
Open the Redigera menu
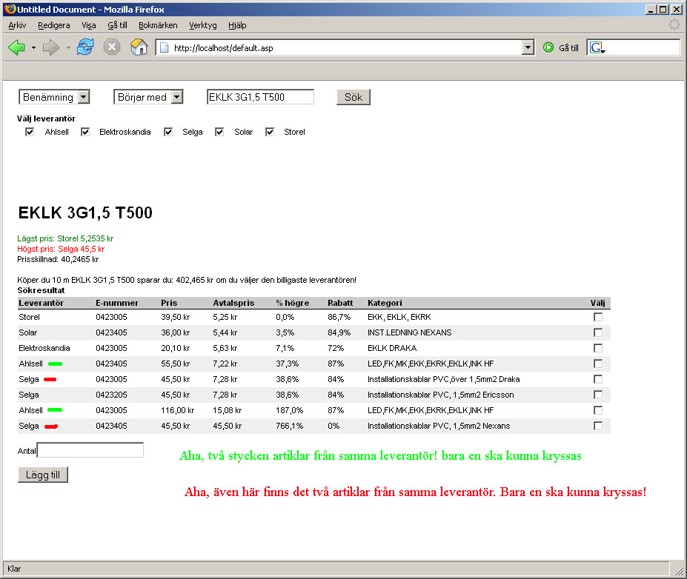click(54, 25)
